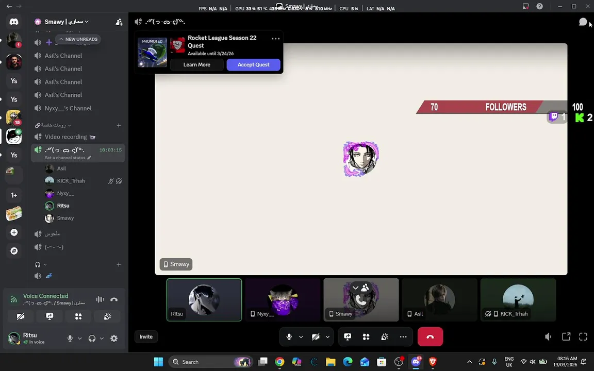Open quest card more options menu
Screen dimensions: 594x371
[275, 39]
